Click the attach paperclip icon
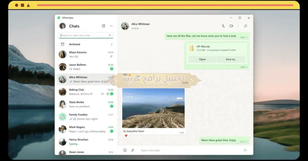Image resolution: width=308 pixels, height=161 pixels. point(133,150)
